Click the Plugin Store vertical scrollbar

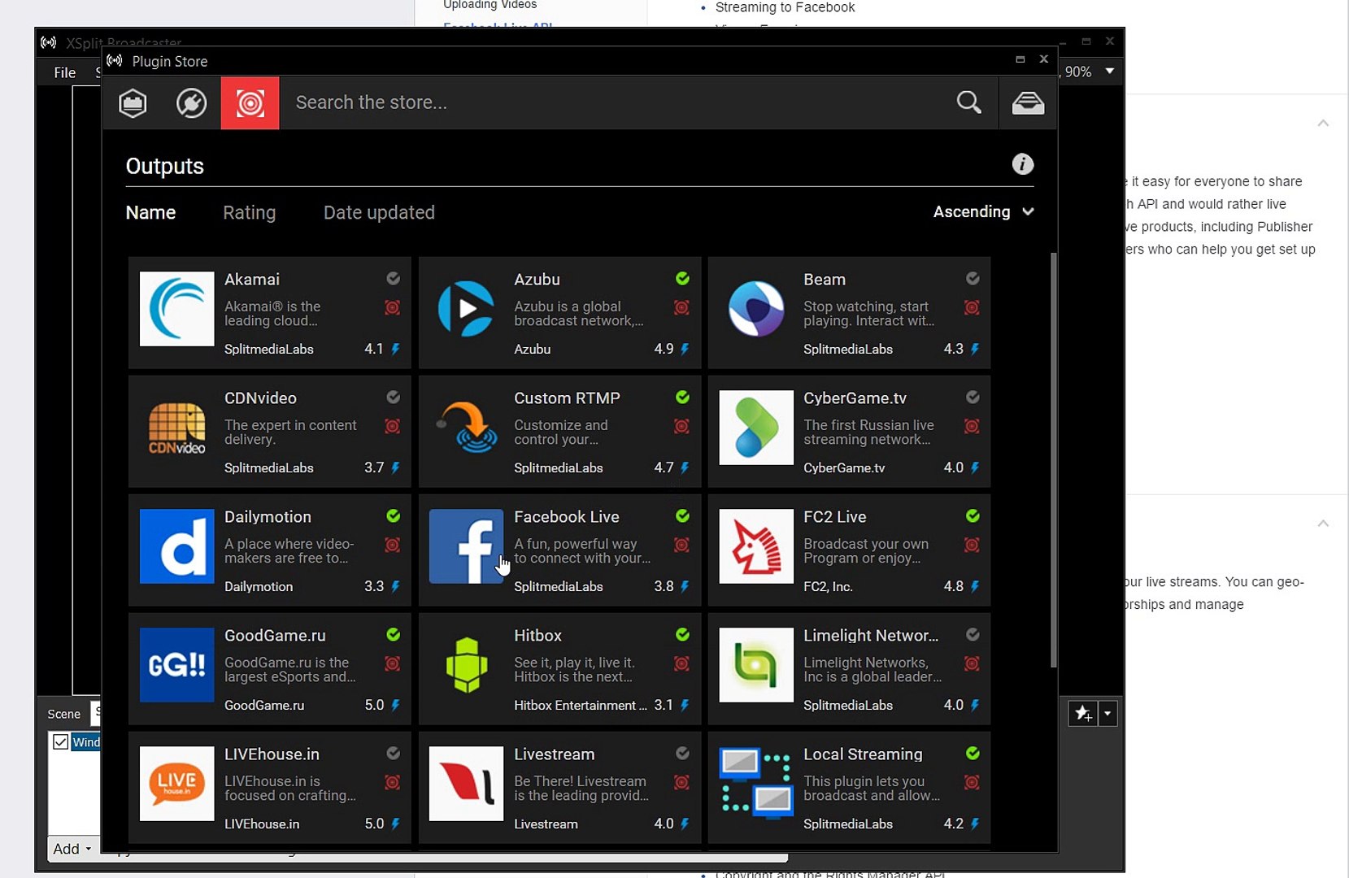point(1054,459)
